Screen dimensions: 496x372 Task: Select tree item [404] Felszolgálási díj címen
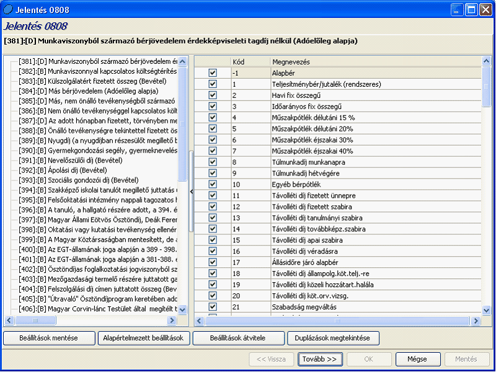[x=98, y=289]
